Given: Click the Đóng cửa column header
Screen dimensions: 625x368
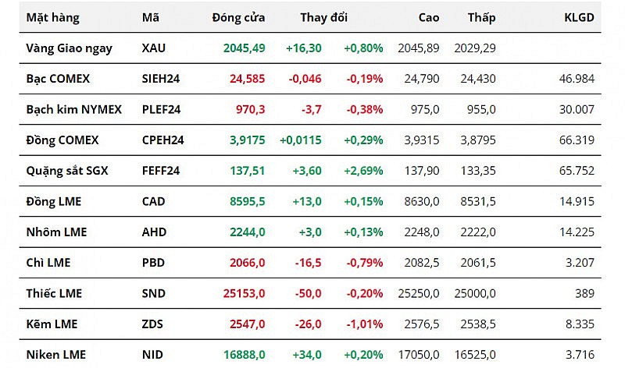Looking at the screenshot, I should coord(238,17).
